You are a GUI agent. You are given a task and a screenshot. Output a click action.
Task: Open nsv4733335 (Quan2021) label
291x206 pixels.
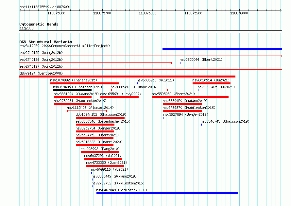107,163
